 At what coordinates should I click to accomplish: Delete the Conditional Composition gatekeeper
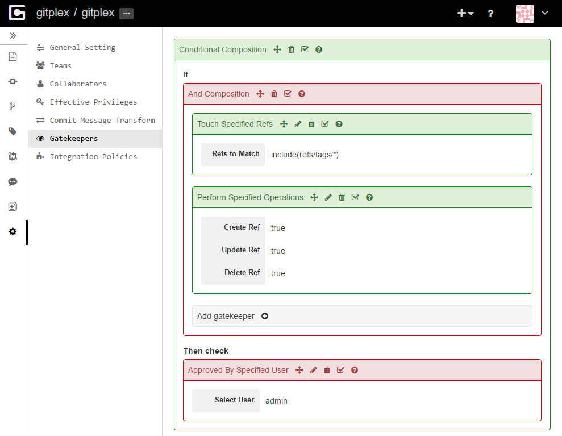coord(291,49)
